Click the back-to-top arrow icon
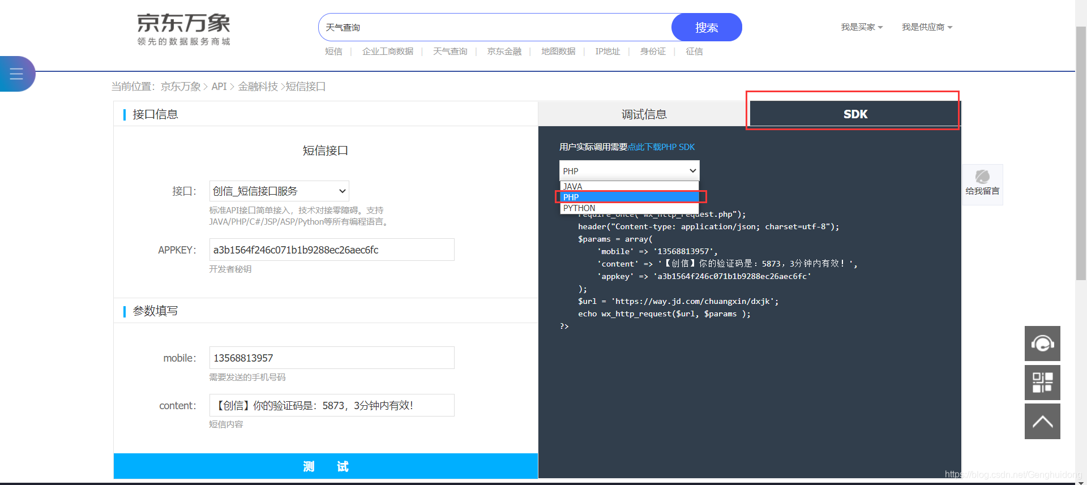The height and width of the screenshot is (485, 1087). (1042, 422)
